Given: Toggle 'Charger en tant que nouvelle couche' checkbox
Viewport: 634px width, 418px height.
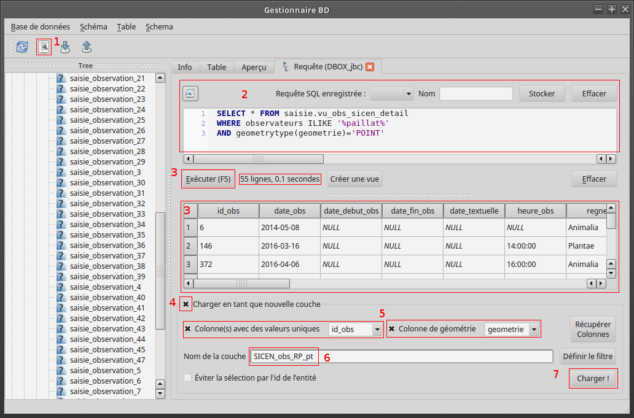Looking at the screenshot, I should tap(186, 304).
